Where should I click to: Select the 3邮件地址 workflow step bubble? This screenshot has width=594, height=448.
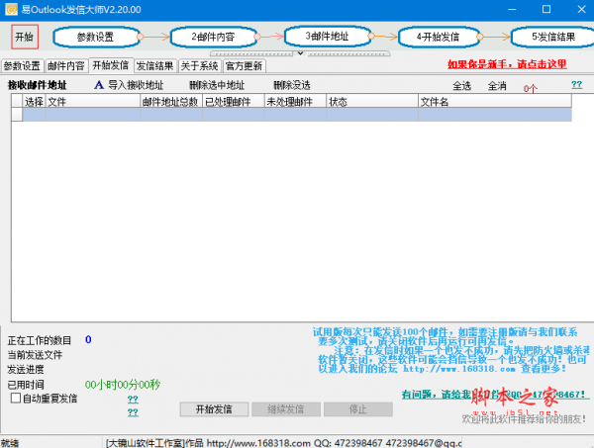tap(325, 36)
